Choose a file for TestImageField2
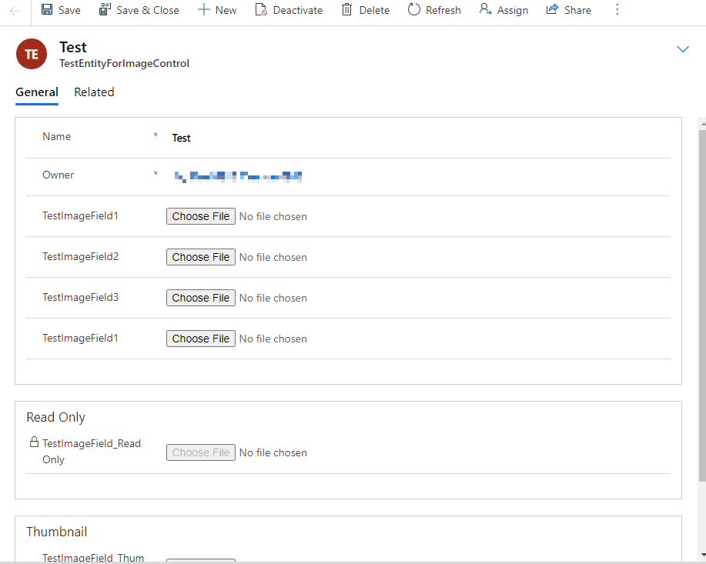This screenshot has width=706, height=564. (201, 258)
